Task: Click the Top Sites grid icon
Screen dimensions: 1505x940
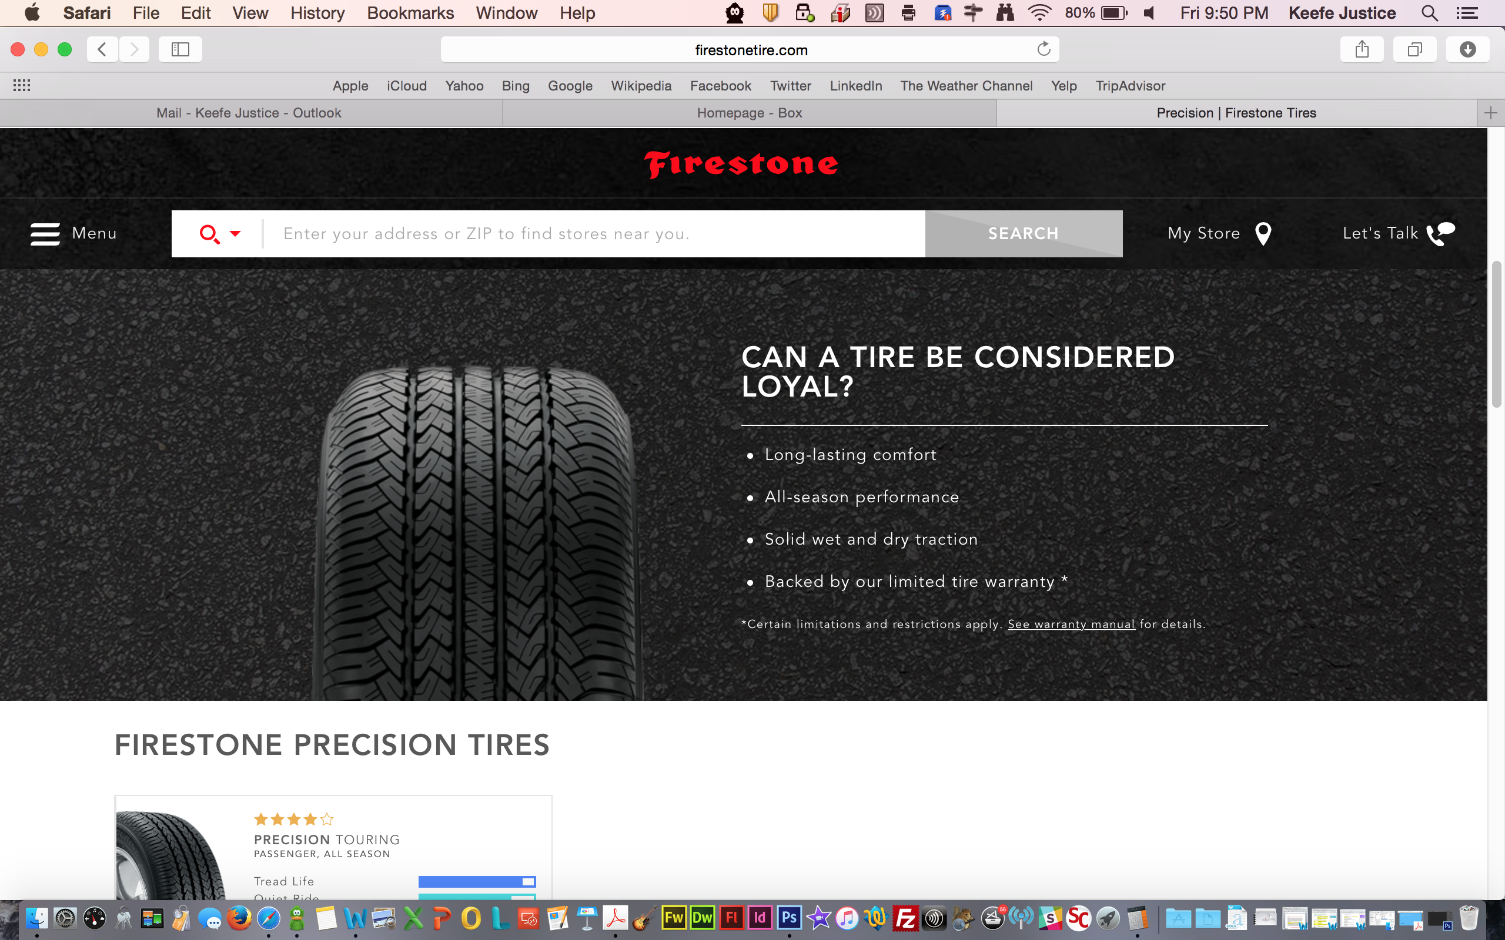Action: pyautogui.click(x=22, y=86)
